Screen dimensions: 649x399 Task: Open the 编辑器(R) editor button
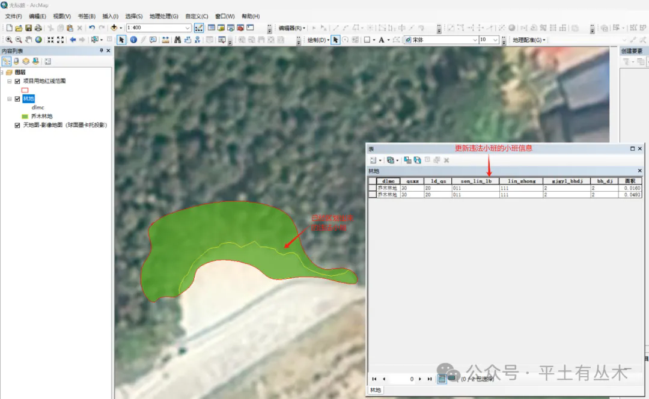(292, 28)
